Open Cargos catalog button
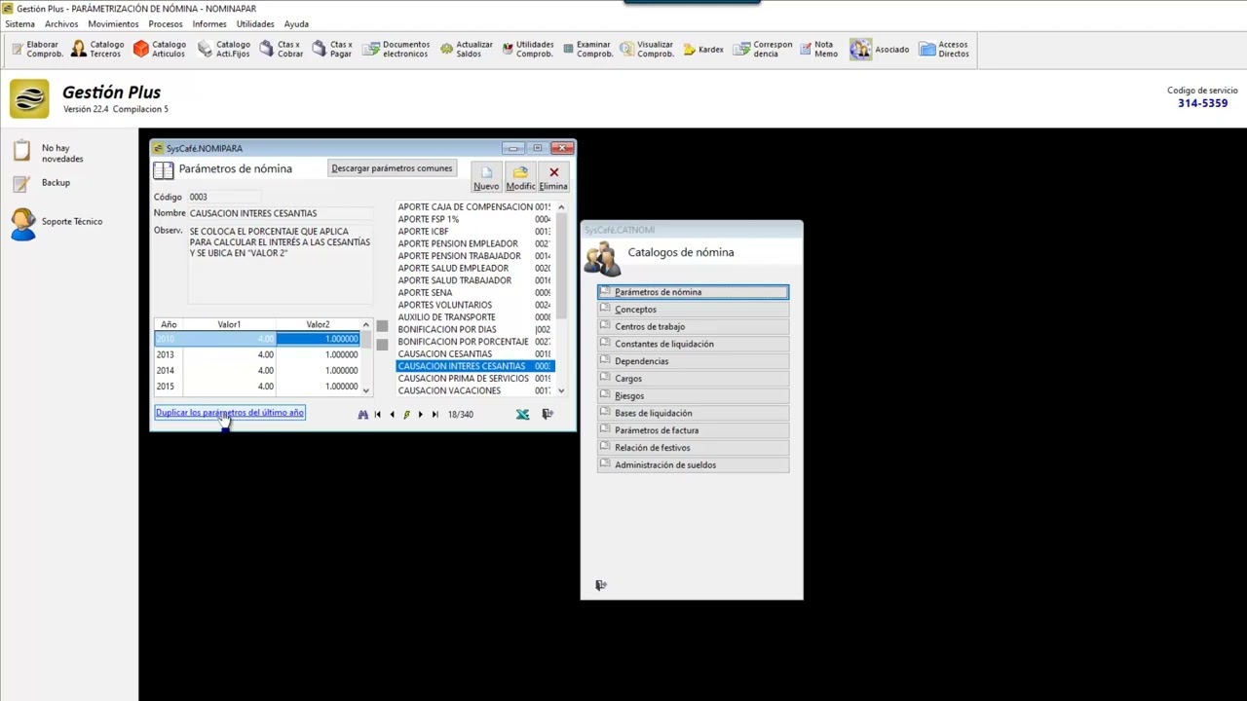 click(693, 379)
